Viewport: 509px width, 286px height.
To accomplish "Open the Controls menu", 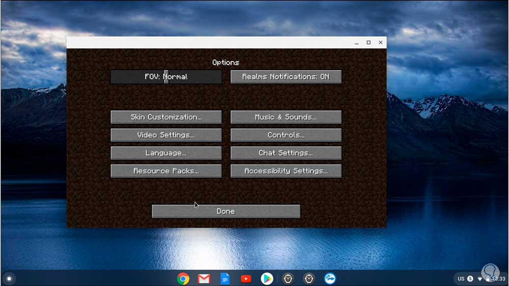I will 286,135.
